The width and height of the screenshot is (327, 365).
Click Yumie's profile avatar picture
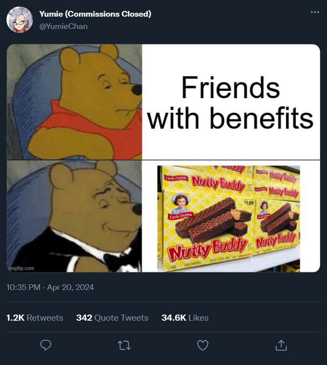(x=20, y=20)
